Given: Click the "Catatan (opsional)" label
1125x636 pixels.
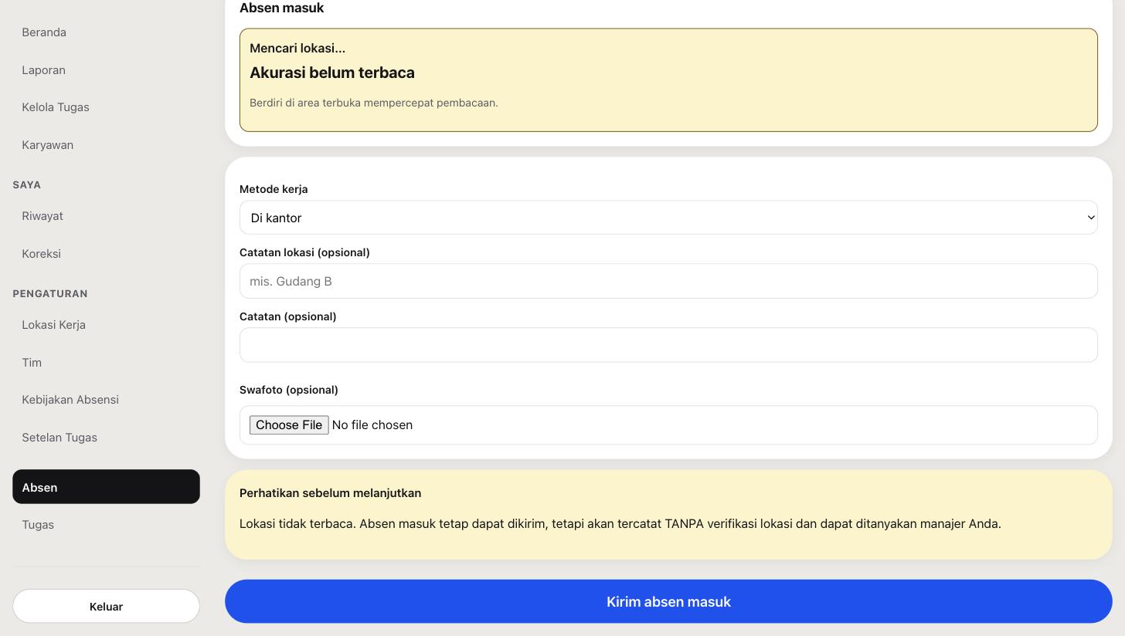Looking at the screenshot, I should (287, 316).
